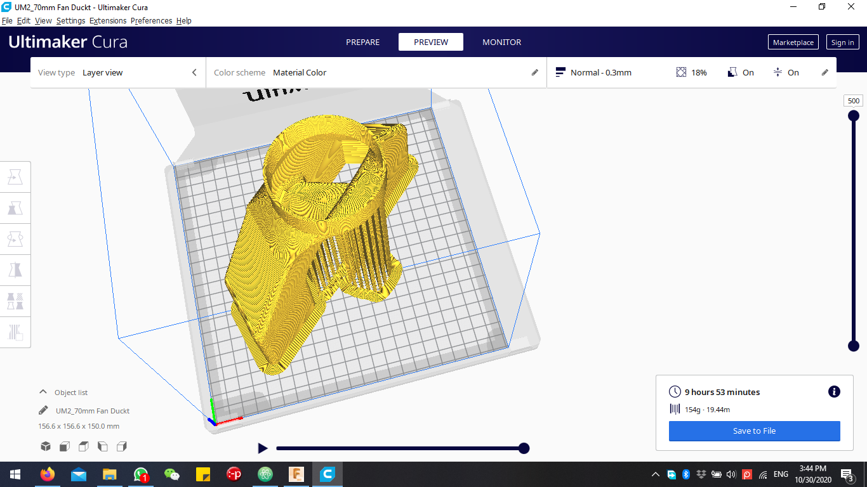
Task: Switch to left side camera view cube
Action: click(x=102, y=446)
